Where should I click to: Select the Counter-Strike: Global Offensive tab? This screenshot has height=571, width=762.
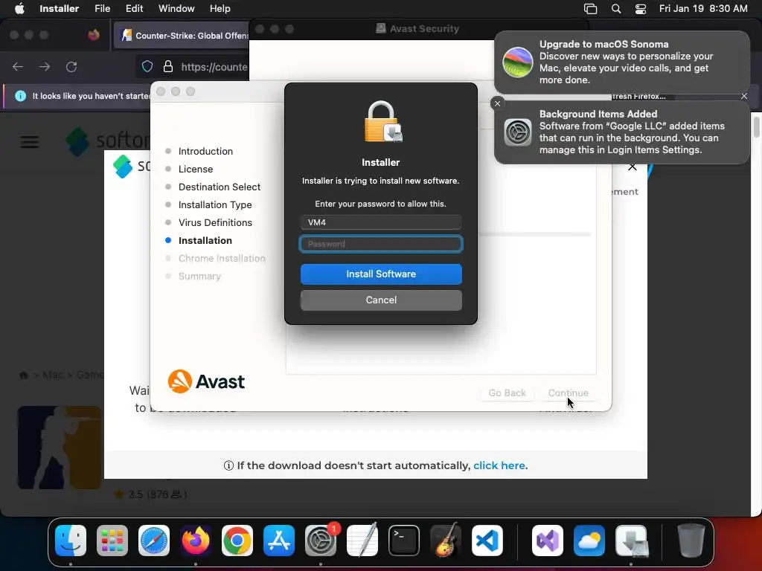[182, 36]
